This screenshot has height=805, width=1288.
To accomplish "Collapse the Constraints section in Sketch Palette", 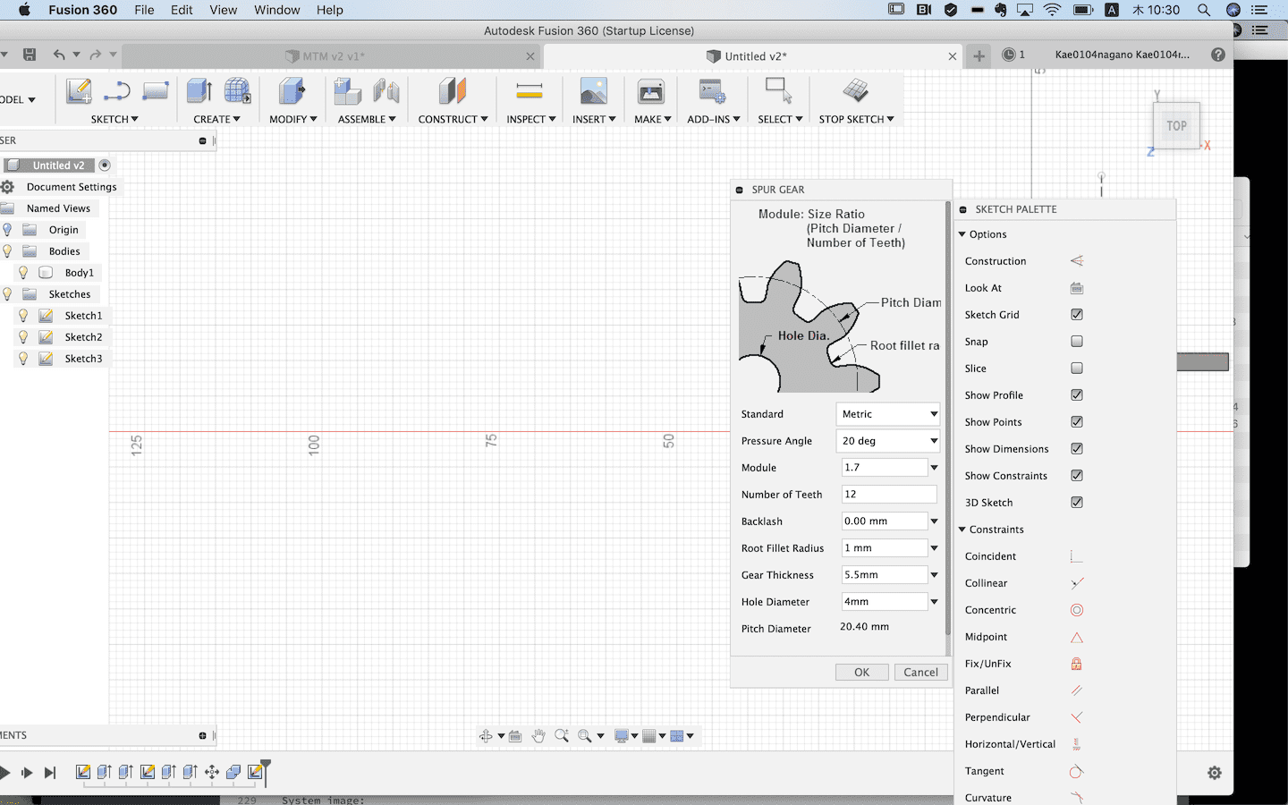I will (962, 530).
